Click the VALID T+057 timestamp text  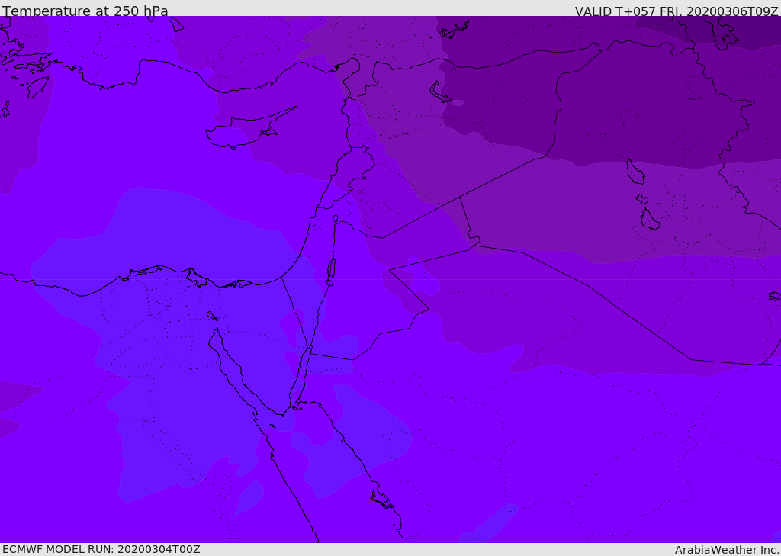pyautogui.click(x=676, y=11)
